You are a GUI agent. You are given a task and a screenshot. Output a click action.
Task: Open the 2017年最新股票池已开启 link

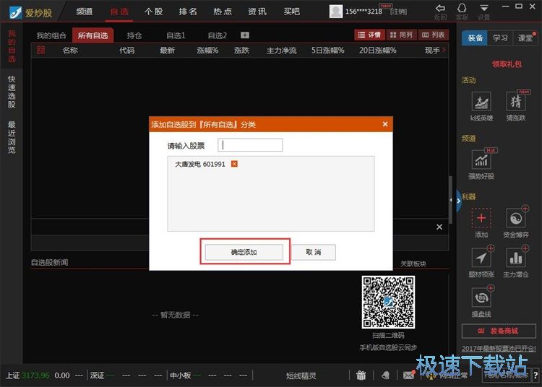click(499, 348)
